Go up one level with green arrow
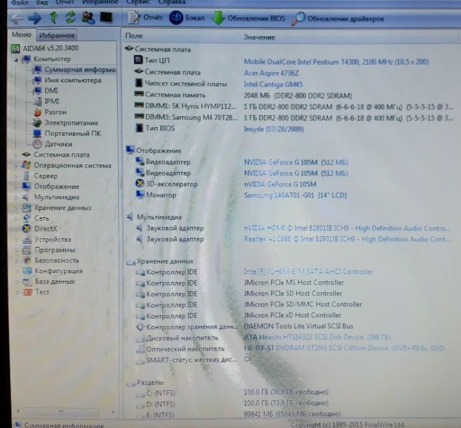Viewport: 461px width, 428px height. point(54,18)
